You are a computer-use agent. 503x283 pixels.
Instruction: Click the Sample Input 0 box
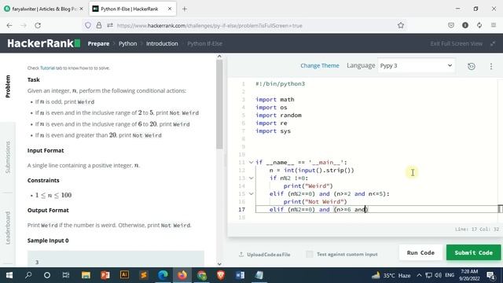[116, 259]
